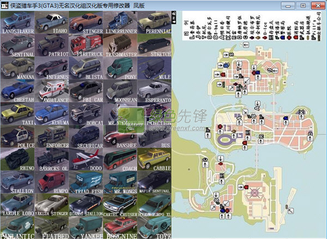Viewport: 327px width, 239px height.
Task: Select the TOYZ van
Action: click(154, 228)
